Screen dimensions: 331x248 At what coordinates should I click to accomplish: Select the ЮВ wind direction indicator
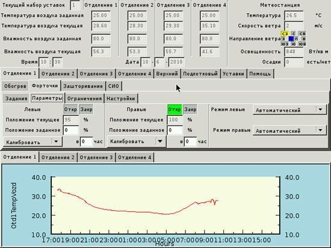point(302,44)
